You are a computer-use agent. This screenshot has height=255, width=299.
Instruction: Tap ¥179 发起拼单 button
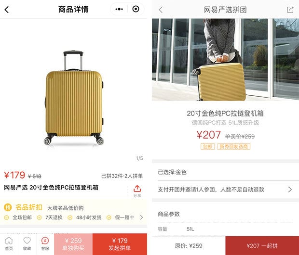[x=120, y=244]
